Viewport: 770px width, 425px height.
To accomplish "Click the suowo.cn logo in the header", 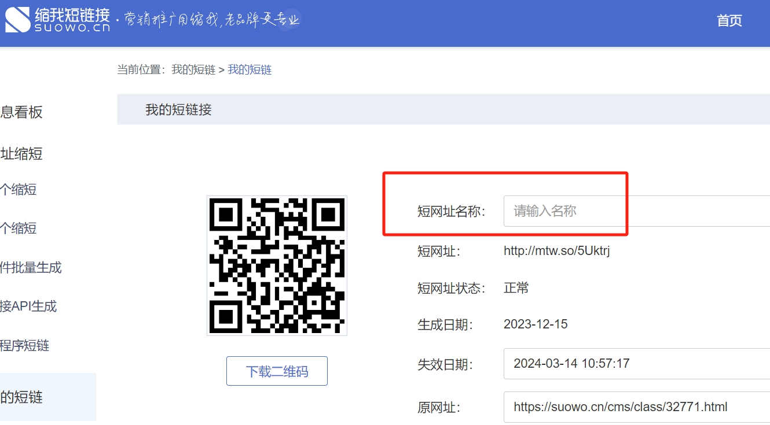I will [x=57, y=20].
